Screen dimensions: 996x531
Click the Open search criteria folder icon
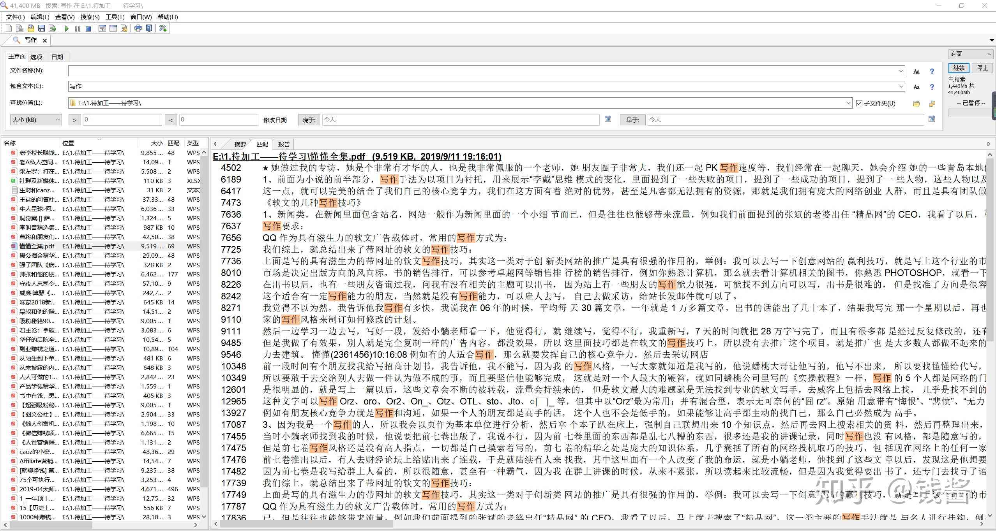(30, 28)
